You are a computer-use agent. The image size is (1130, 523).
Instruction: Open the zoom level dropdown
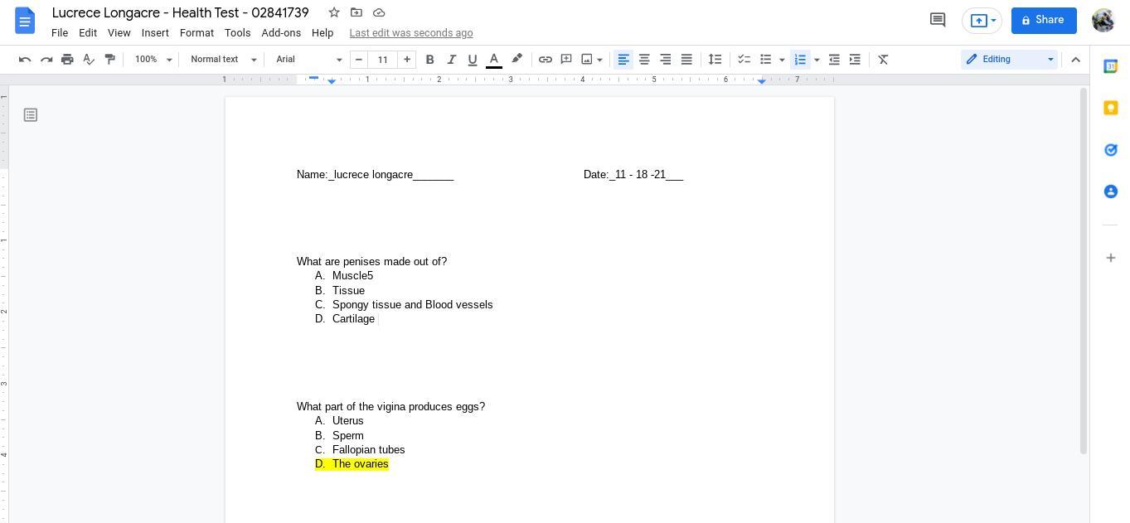click(153, 60)
